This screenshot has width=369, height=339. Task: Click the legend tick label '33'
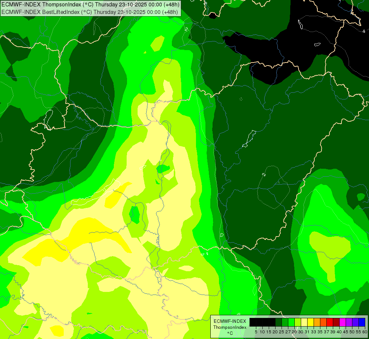pyautogui.click(x=314, y=332)
